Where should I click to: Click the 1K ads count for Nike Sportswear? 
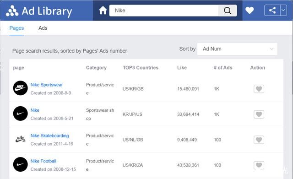point(217,89)
